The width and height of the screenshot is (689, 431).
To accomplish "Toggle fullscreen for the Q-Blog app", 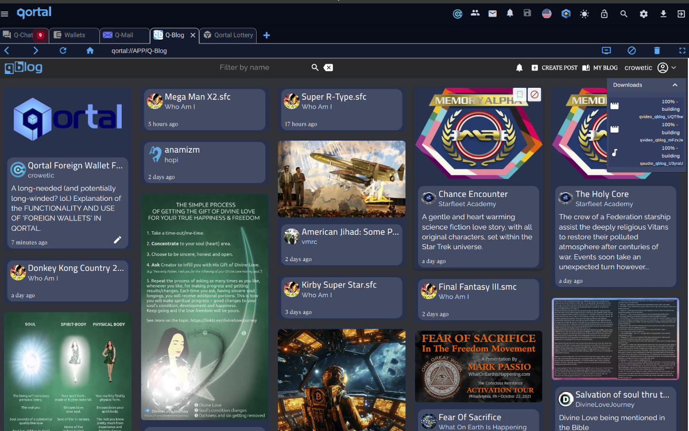I will click(682, 51).
